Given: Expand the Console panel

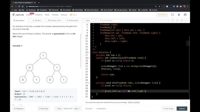Looking at the screenshot, I should click(89, 109).
